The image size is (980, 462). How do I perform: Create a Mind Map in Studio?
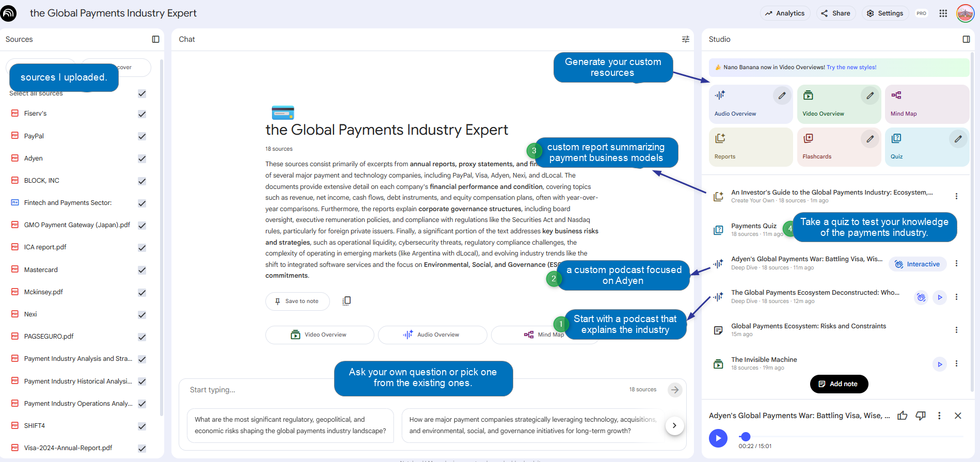click(x=926, y=104)
